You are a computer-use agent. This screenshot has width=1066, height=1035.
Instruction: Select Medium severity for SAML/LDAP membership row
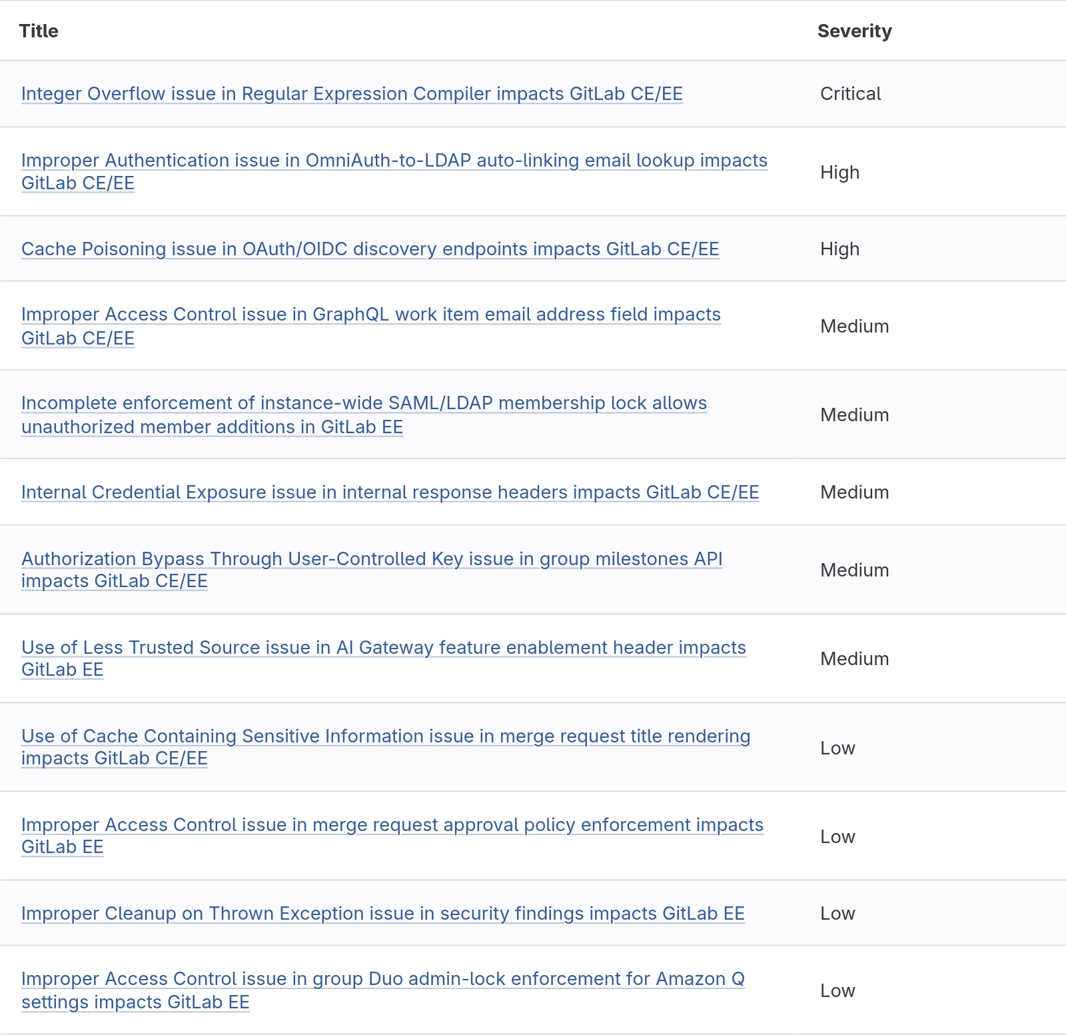[x=855, y=415]
